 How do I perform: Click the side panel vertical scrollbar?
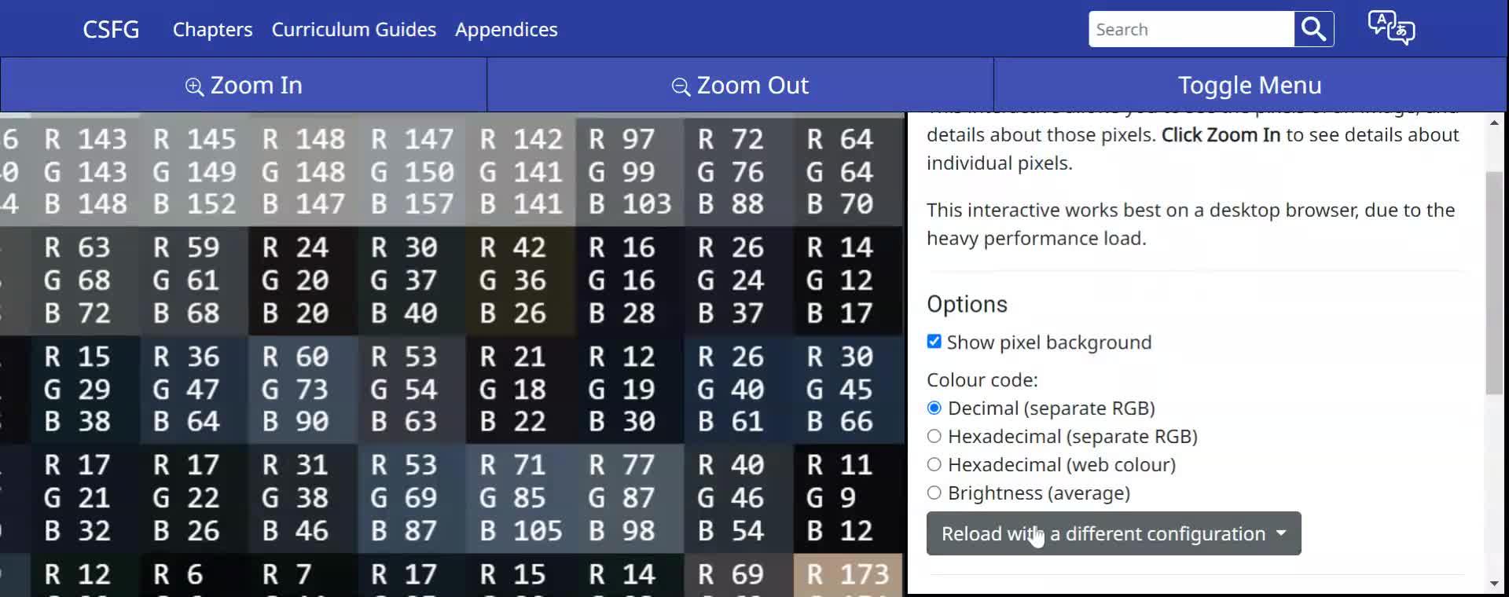pos(1494,283)
